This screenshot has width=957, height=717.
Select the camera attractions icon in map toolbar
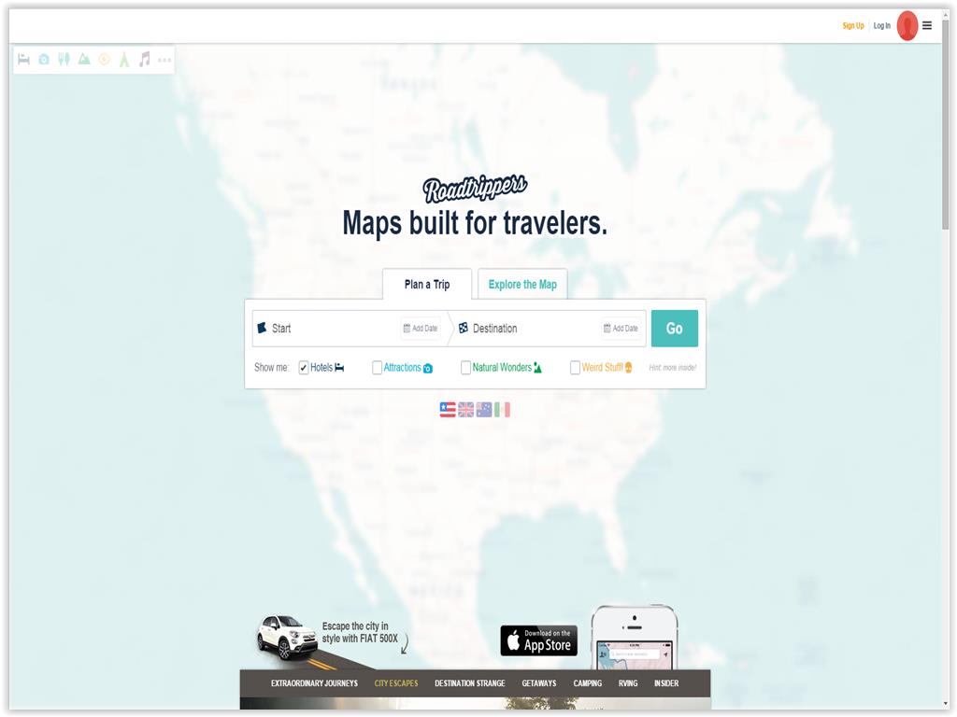coord(44,59)
